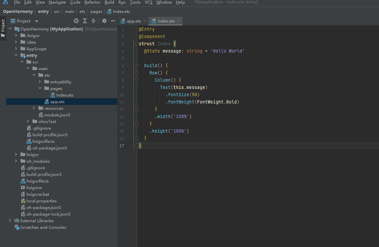The width and height of the screenshot is (379, 247).
Task: Click the Collapse All icon in Project panel
Action: point(93,21)
